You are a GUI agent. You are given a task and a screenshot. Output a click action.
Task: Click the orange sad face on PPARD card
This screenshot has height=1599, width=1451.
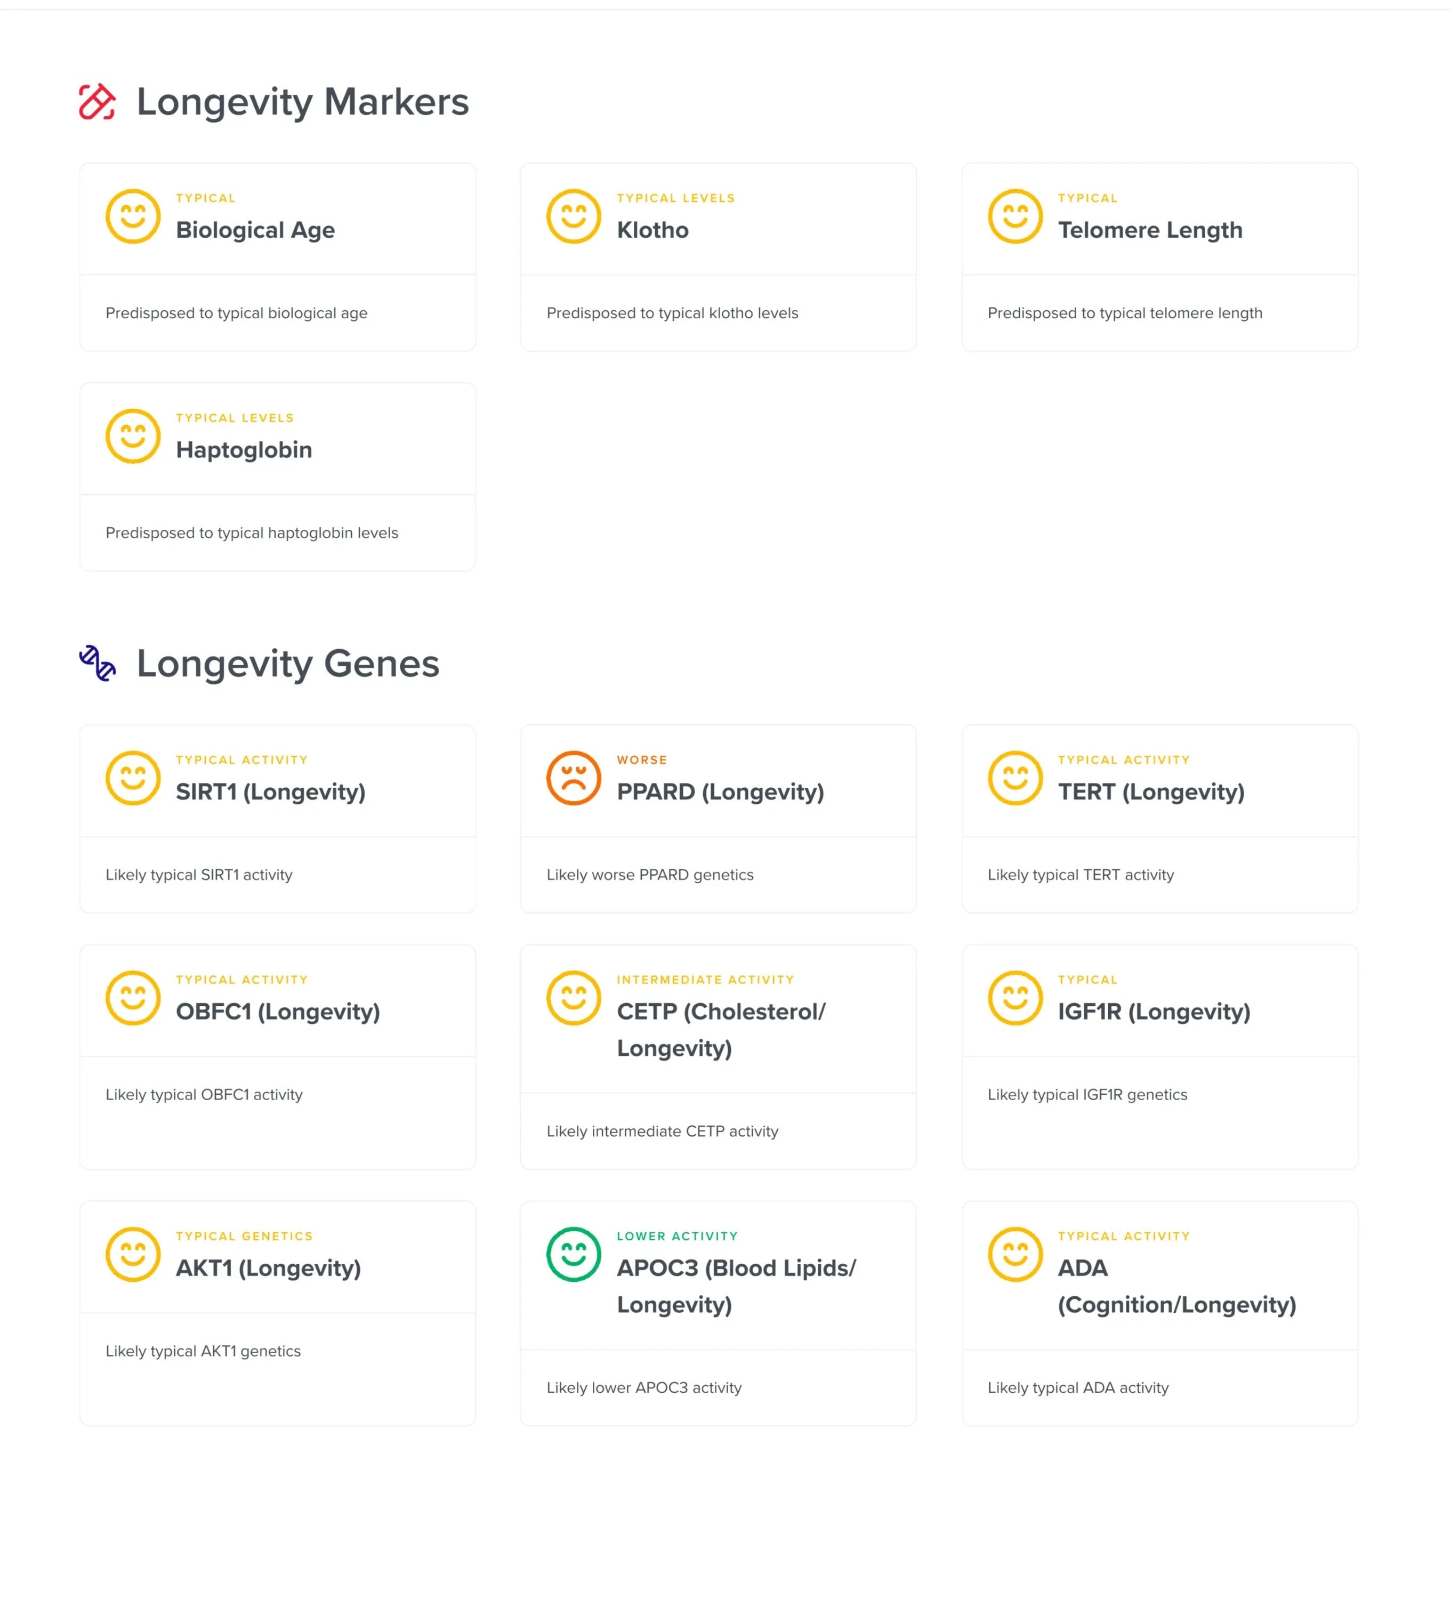pos(574,778)
